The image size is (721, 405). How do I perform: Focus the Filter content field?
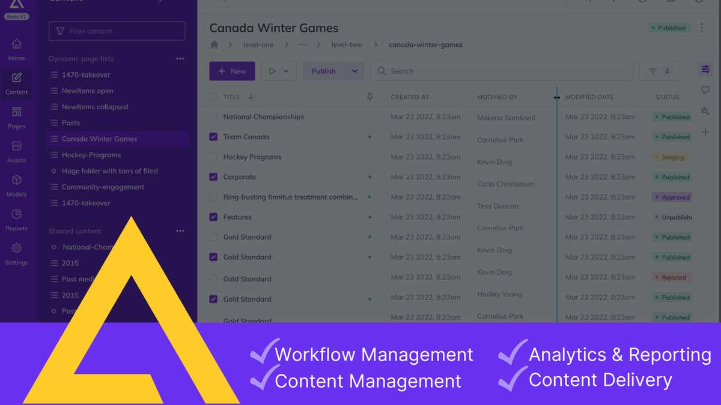[x=117, y=31]
